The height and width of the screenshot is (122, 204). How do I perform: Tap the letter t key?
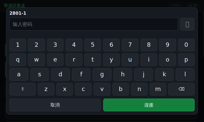(x=93, y=60)
